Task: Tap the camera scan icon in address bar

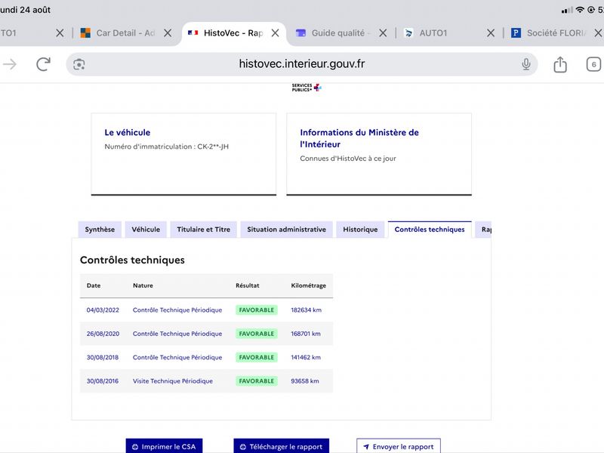Action: pyautogui.click(x=79, y=64)
